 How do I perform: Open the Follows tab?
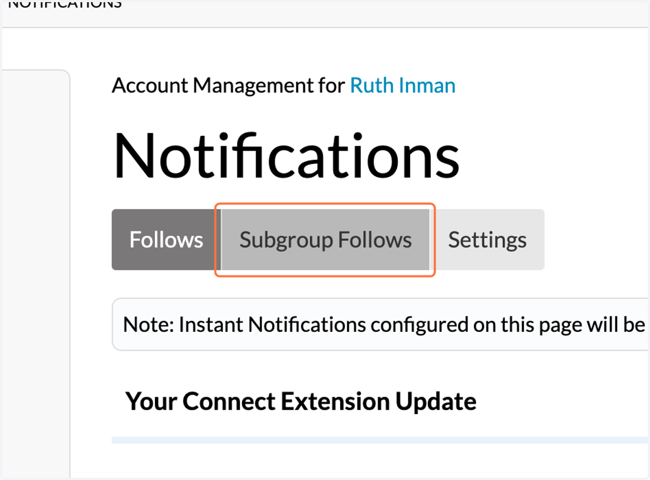166,240
